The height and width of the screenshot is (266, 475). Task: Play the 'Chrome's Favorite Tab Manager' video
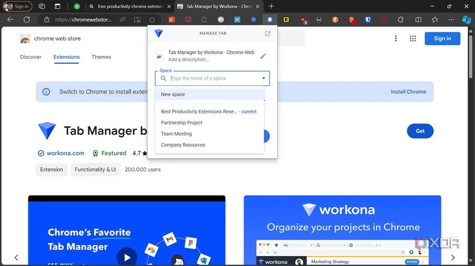click(x=127, y=257)
